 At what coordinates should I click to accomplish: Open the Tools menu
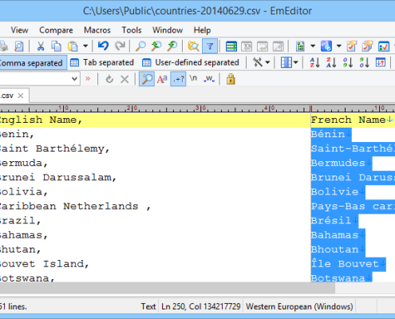(x=132, y=30)
